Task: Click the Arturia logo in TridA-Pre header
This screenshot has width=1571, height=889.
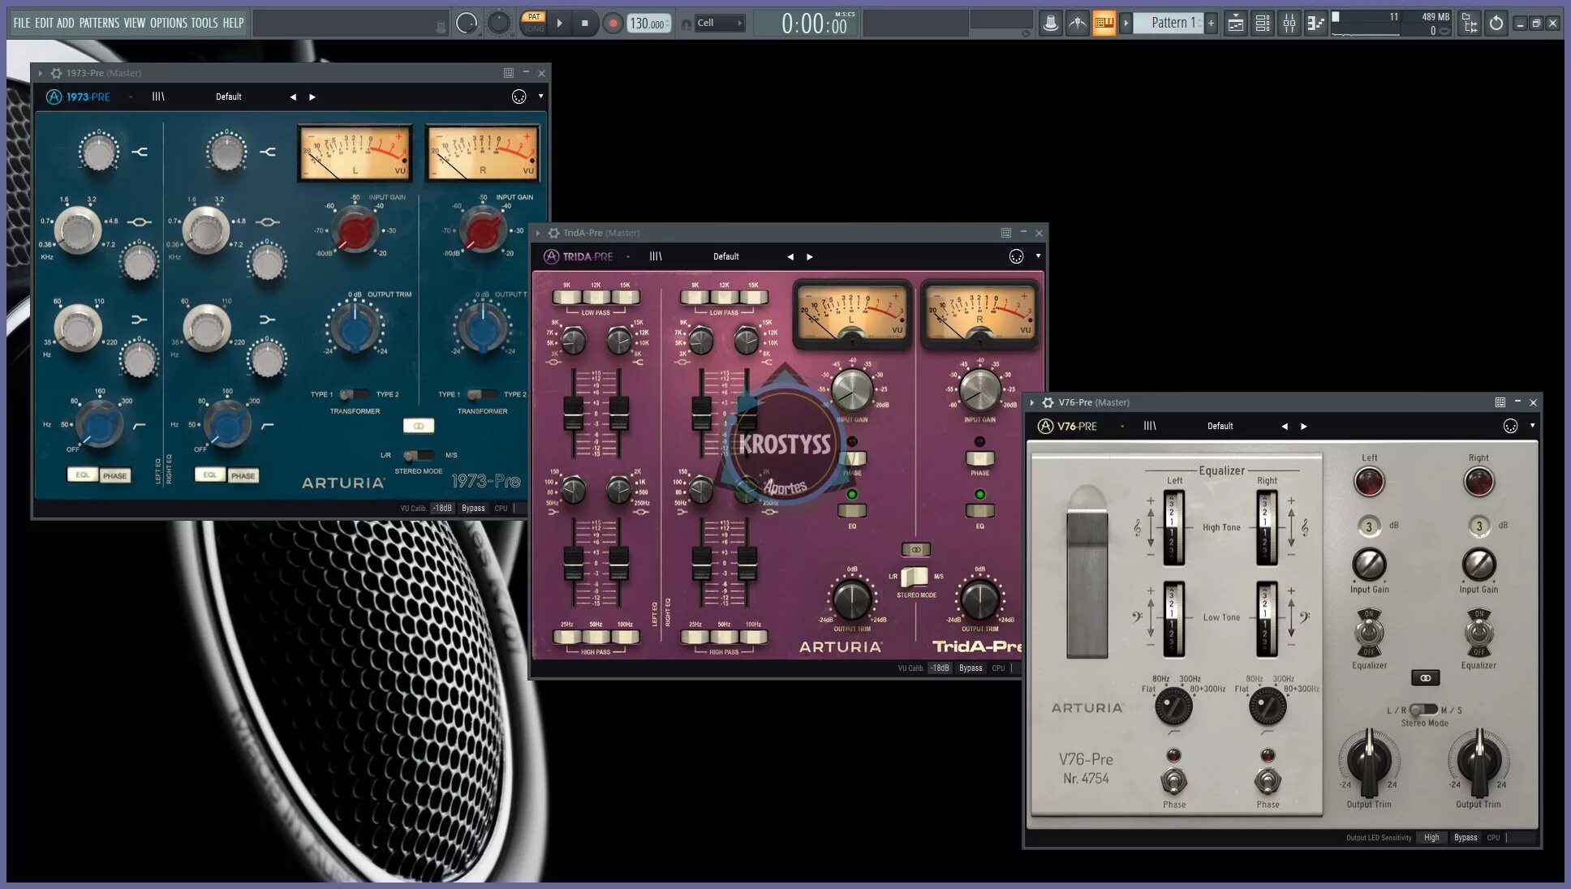Action: pos(551,256)
